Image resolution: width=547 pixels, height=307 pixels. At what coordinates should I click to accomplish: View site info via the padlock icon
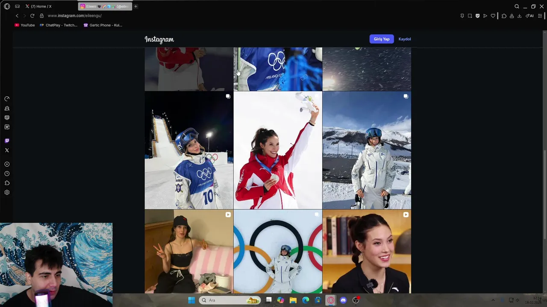41,16
